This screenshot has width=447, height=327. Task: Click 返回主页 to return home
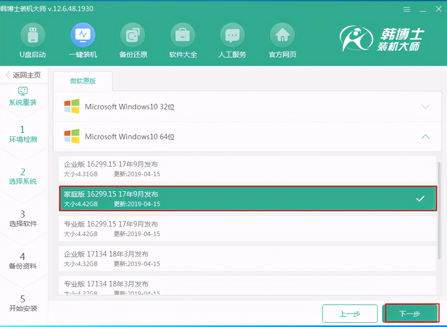[x=22, y=74]
